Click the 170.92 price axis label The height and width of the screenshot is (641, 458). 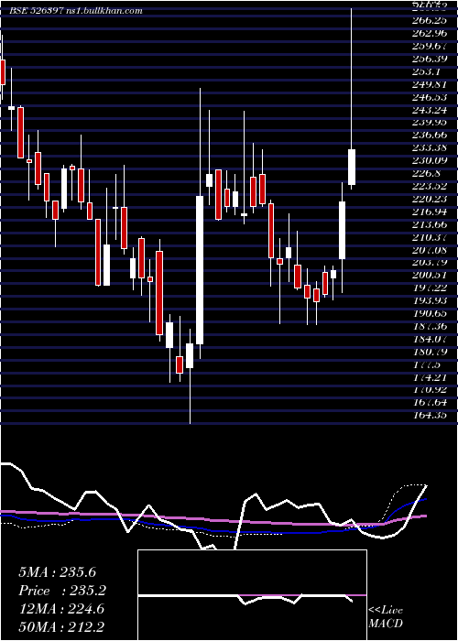tap(429, 390)
